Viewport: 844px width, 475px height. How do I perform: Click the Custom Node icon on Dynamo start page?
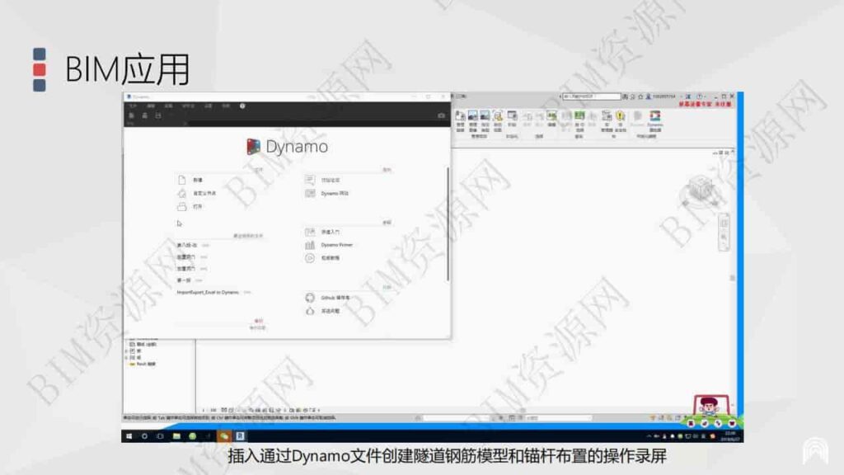[182, 193]
